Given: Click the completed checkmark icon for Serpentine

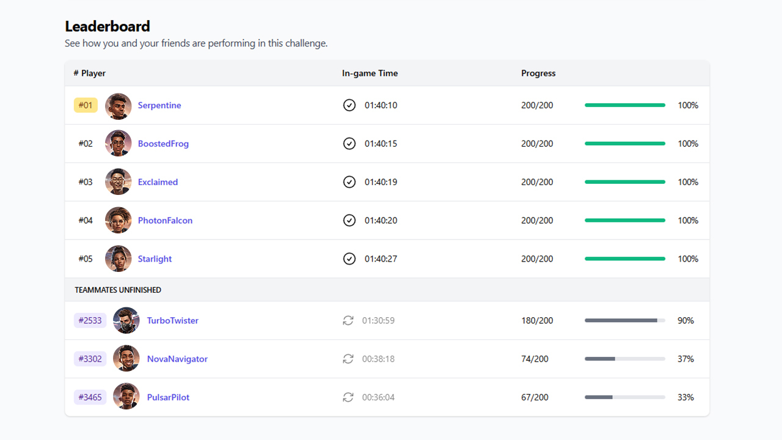Looking at the screenshot, I should (349, 105).
